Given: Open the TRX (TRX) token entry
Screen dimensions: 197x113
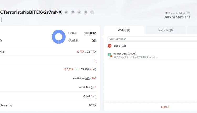Looking at the screenshot, I should [120, 46].
